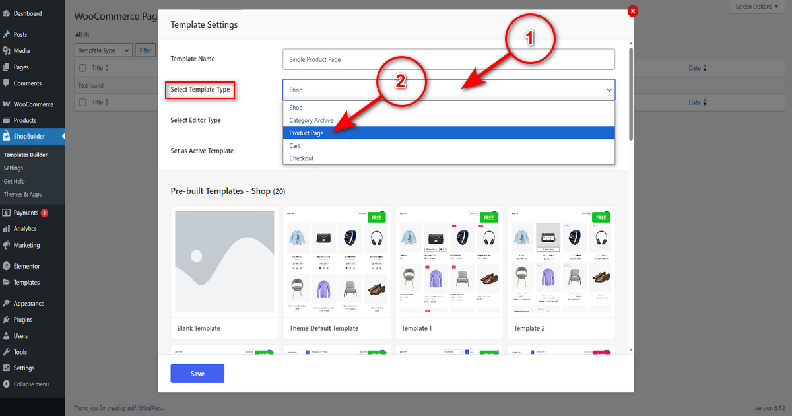Click the Version 6.7.2 text
The height and width of the screenshot is (416, 792).
click(770, 408)
